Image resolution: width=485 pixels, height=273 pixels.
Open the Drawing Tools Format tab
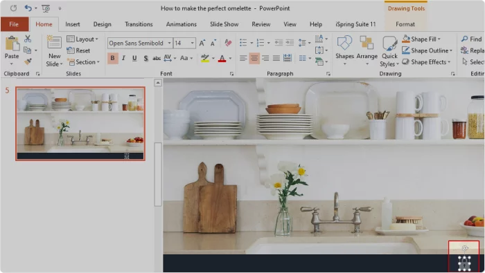click(405, 24)
